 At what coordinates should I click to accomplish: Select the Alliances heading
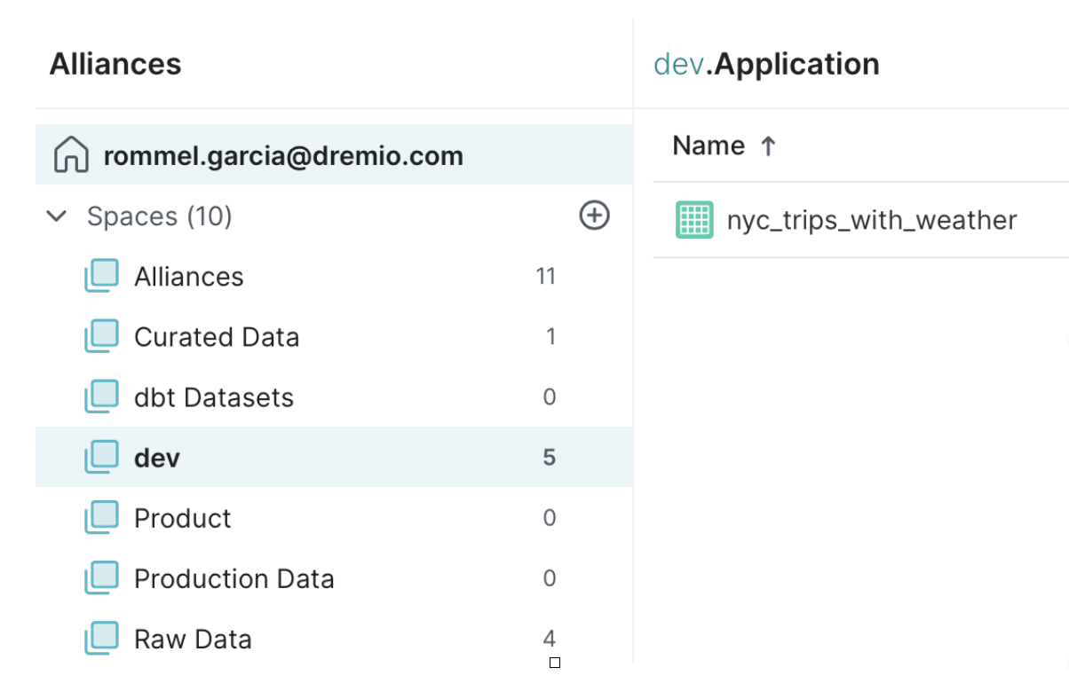point(115,63)
